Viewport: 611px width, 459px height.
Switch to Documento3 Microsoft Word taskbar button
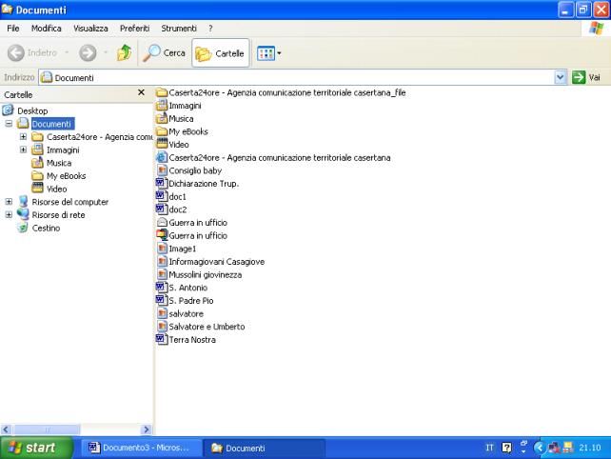[142, 448]
